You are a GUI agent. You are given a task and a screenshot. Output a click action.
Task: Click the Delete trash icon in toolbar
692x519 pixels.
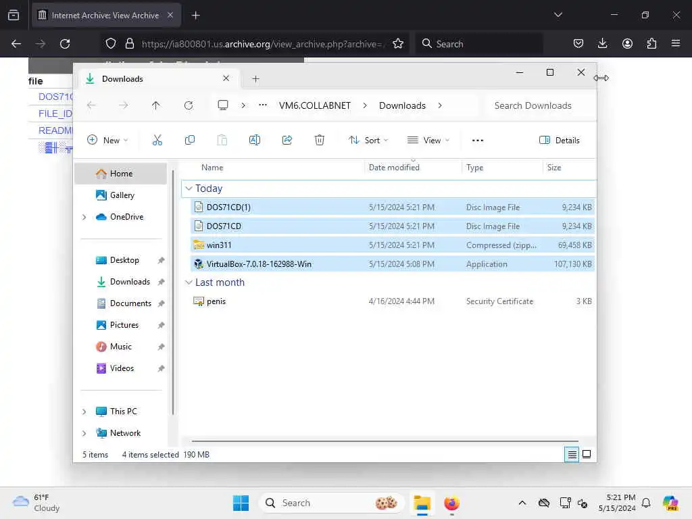click(319, 141)
